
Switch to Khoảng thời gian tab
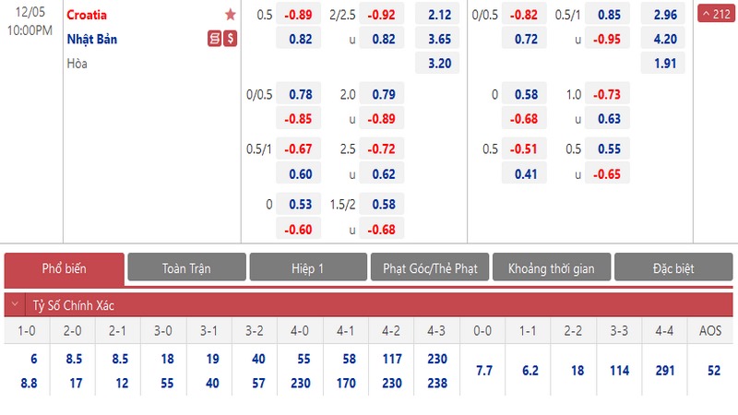552,268
